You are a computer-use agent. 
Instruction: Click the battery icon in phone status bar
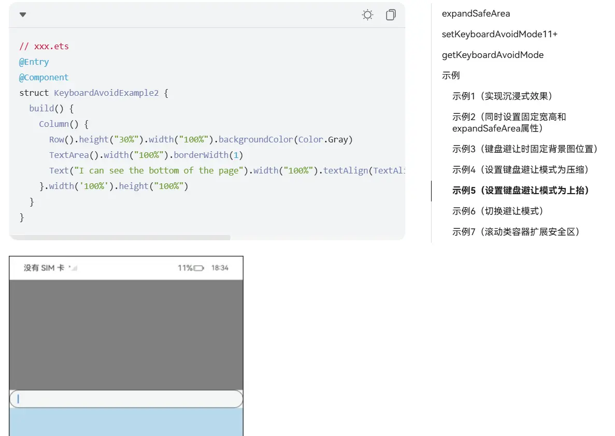[199, 268]
